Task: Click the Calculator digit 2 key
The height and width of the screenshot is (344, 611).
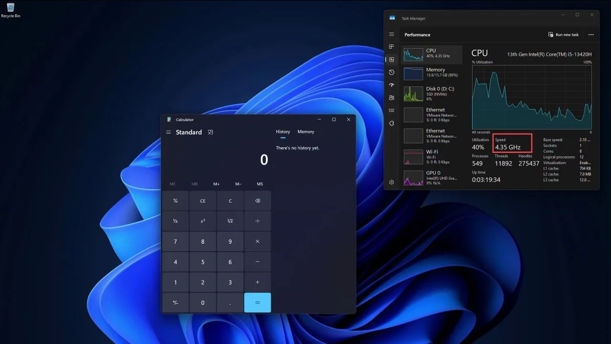Action: tap(202, 282)
